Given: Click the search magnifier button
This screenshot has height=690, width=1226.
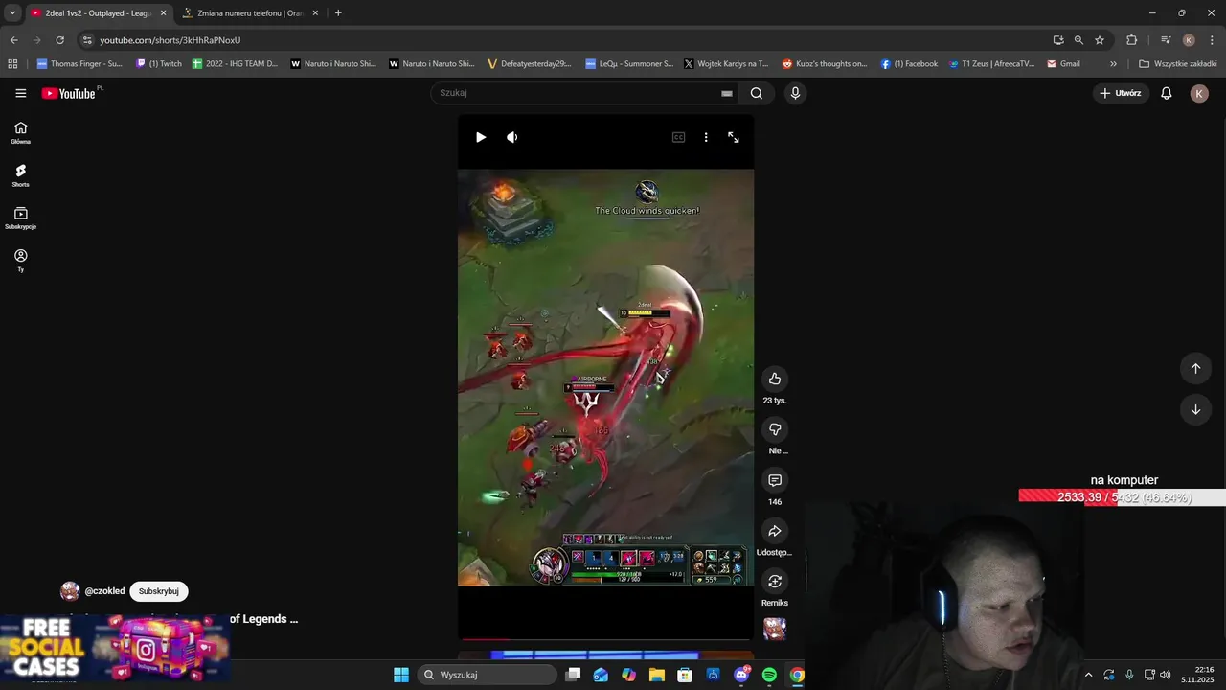Looking at the screenshot, I should [757, 93].
